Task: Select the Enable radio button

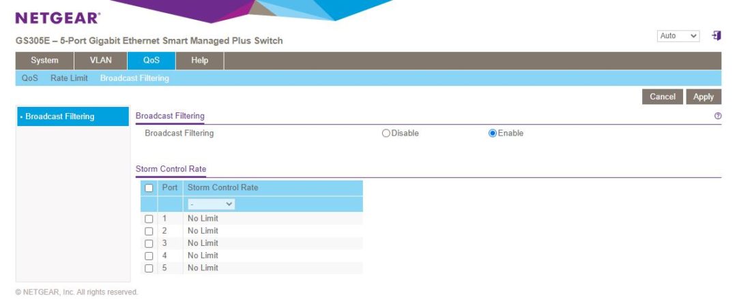Action: click(492, 133)
